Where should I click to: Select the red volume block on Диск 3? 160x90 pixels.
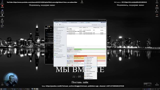[x=79, y=62]
